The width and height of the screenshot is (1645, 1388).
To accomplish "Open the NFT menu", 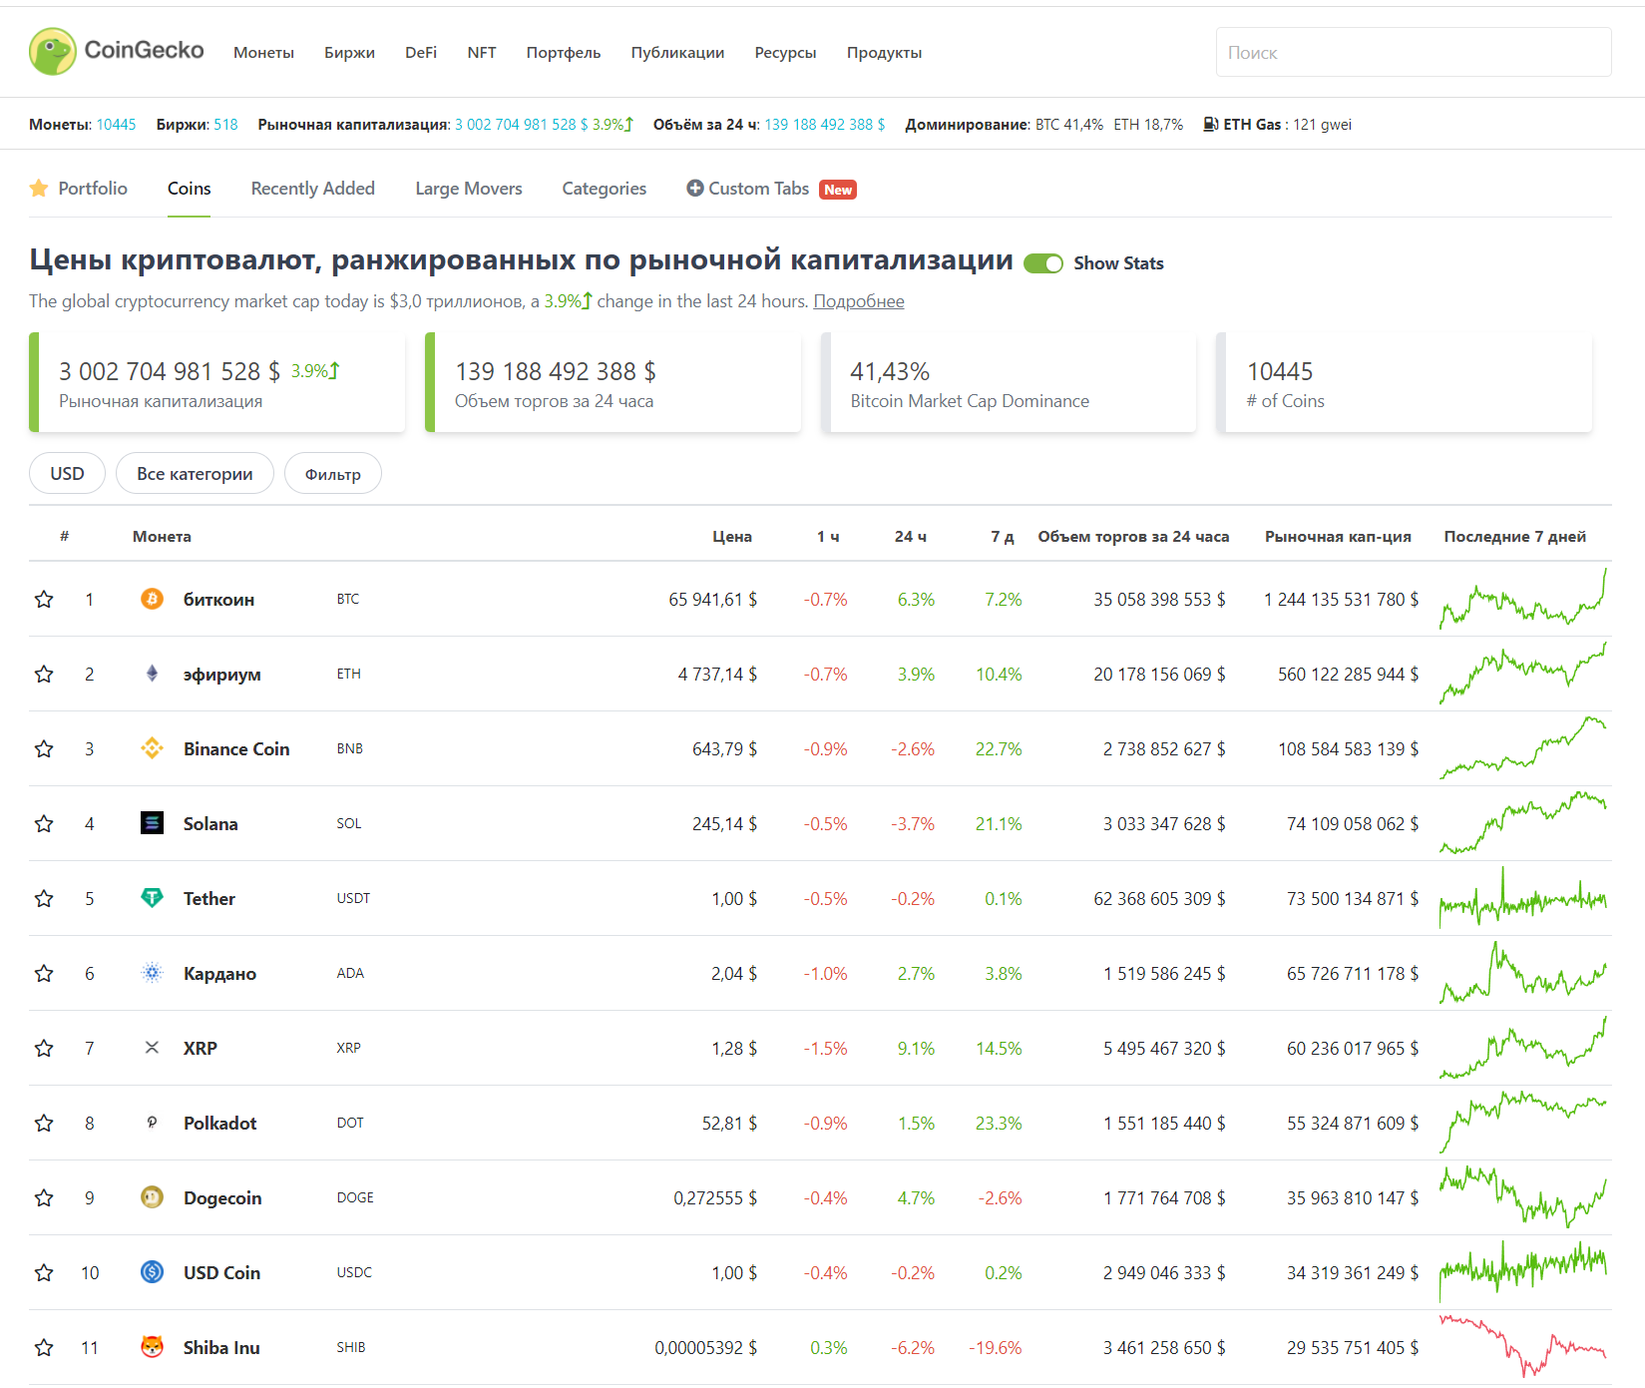I will 482,53.
